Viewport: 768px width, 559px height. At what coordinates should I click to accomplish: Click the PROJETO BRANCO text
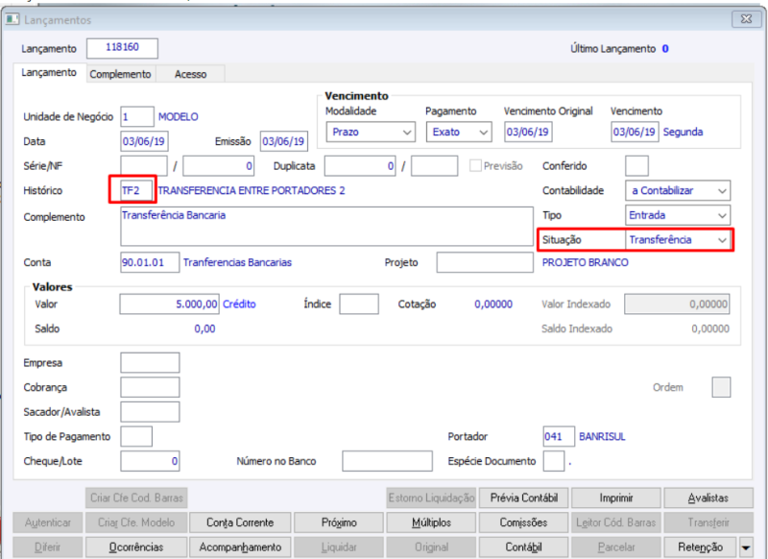585,262
